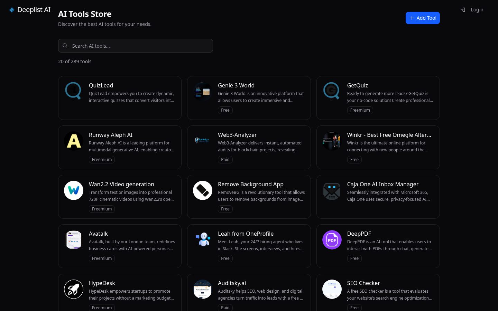Click the Add Tool button
Screen dimensions: 498x311
[423, 18]
